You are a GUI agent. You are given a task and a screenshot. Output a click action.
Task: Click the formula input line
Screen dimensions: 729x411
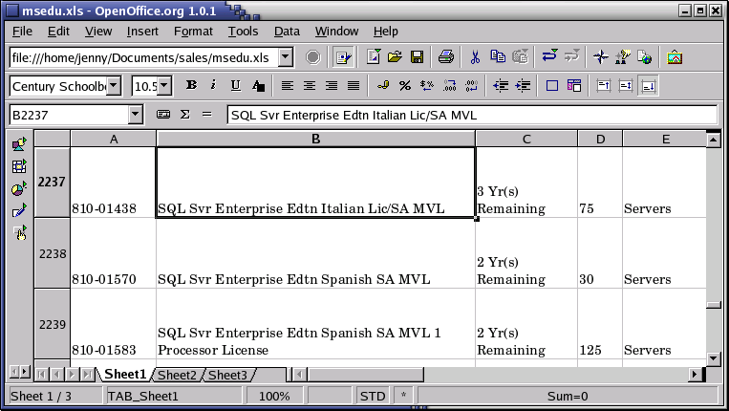[472, 115]
